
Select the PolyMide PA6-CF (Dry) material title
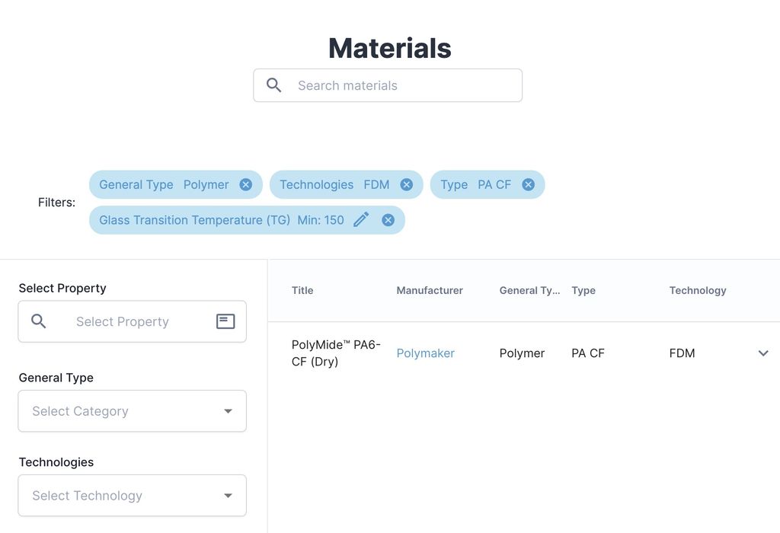click(x=336, y=353)
